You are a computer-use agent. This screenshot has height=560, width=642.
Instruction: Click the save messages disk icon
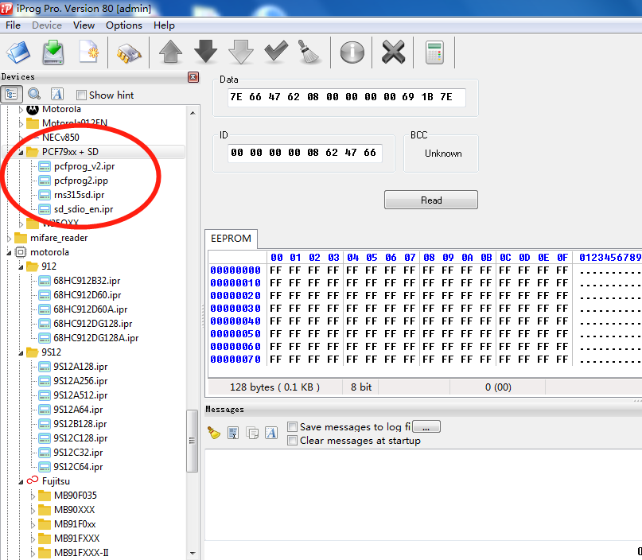point(233,433)
